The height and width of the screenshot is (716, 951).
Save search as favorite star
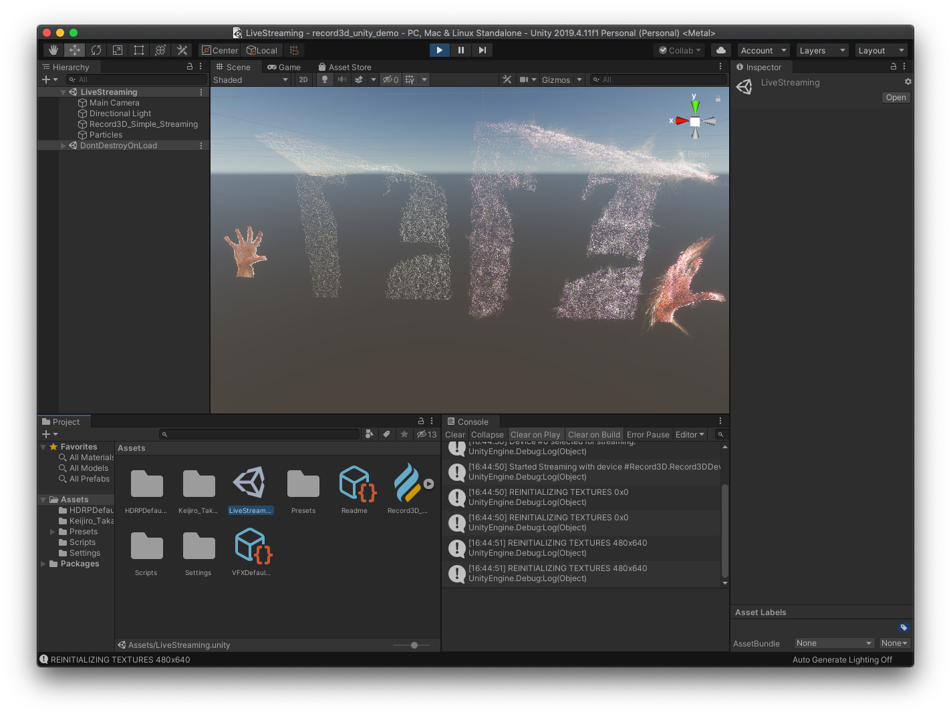click(x=404, y=434)
